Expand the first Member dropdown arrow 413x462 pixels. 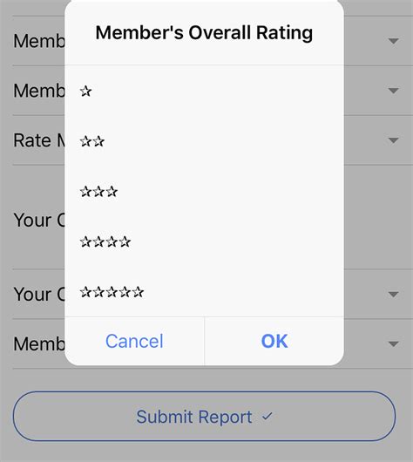393,41
